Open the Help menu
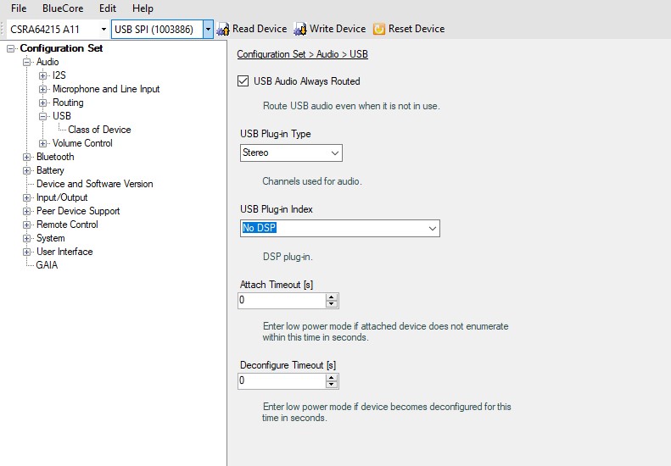The height and width of the screenshot is (466, 671). (143, 8)
